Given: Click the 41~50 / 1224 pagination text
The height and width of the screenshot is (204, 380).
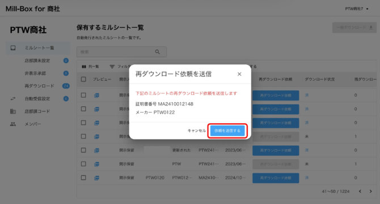Looking at the screenshot, I should [336, 192].
